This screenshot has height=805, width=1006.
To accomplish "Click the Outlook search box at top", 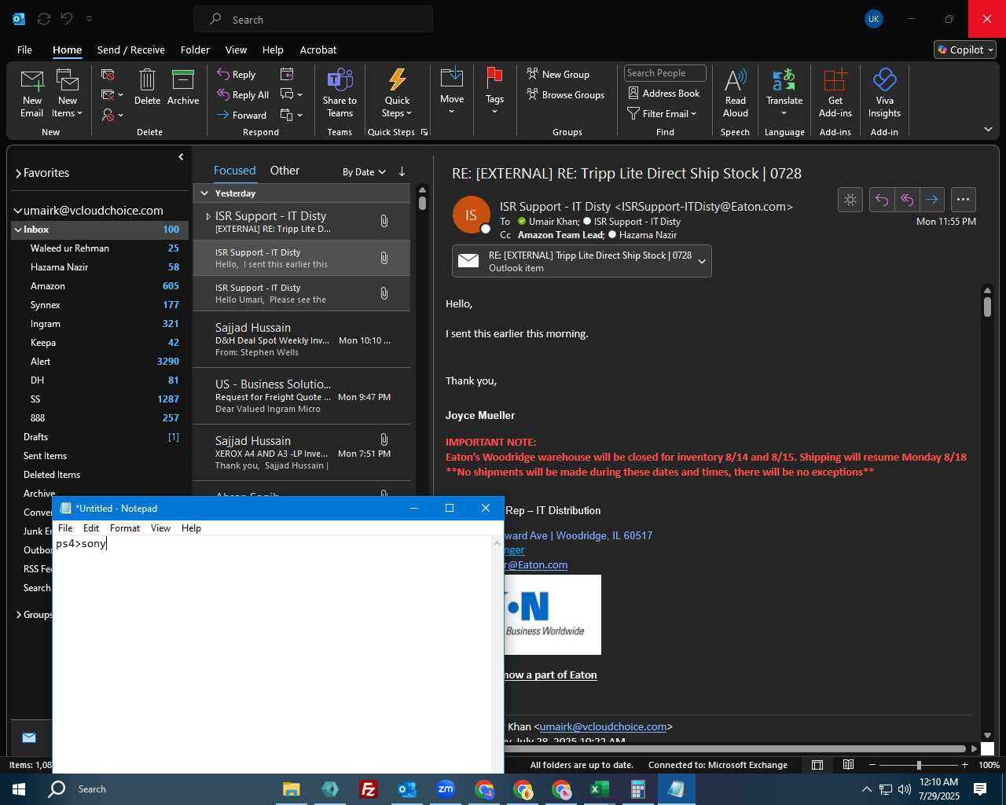I will click(314, 20).
